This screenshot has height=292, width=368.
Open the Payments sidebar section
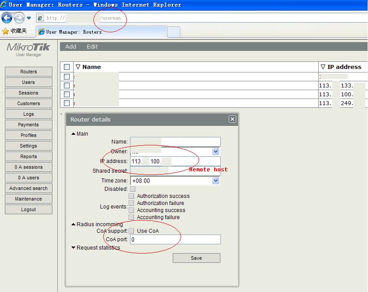(29, 125)
